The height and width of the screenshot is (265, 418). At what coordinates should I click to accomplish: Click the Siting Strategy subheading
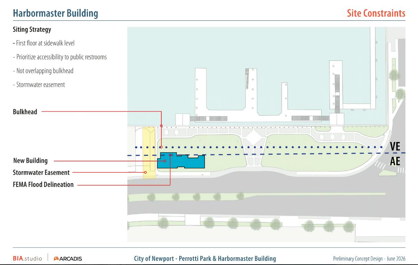point(32,30)
